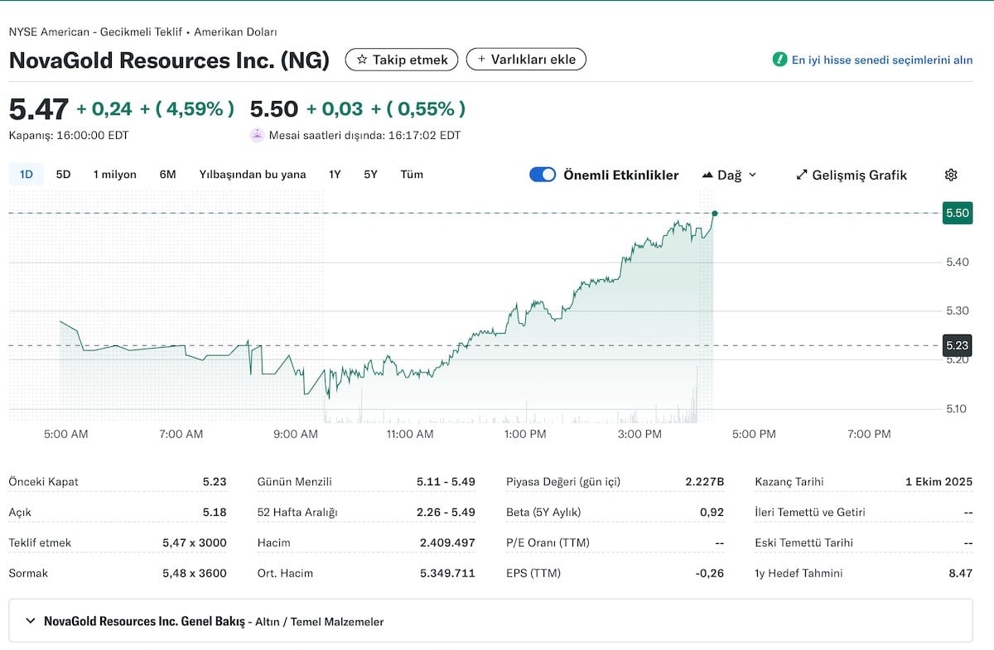Click the Günün Menzili value 5.11 - 5.49
Screen dimensions: 994x650
pos(446,481)
